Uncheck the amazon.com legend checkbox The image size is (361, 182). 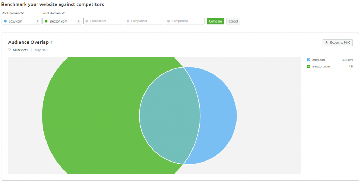(x=309, y=67)
